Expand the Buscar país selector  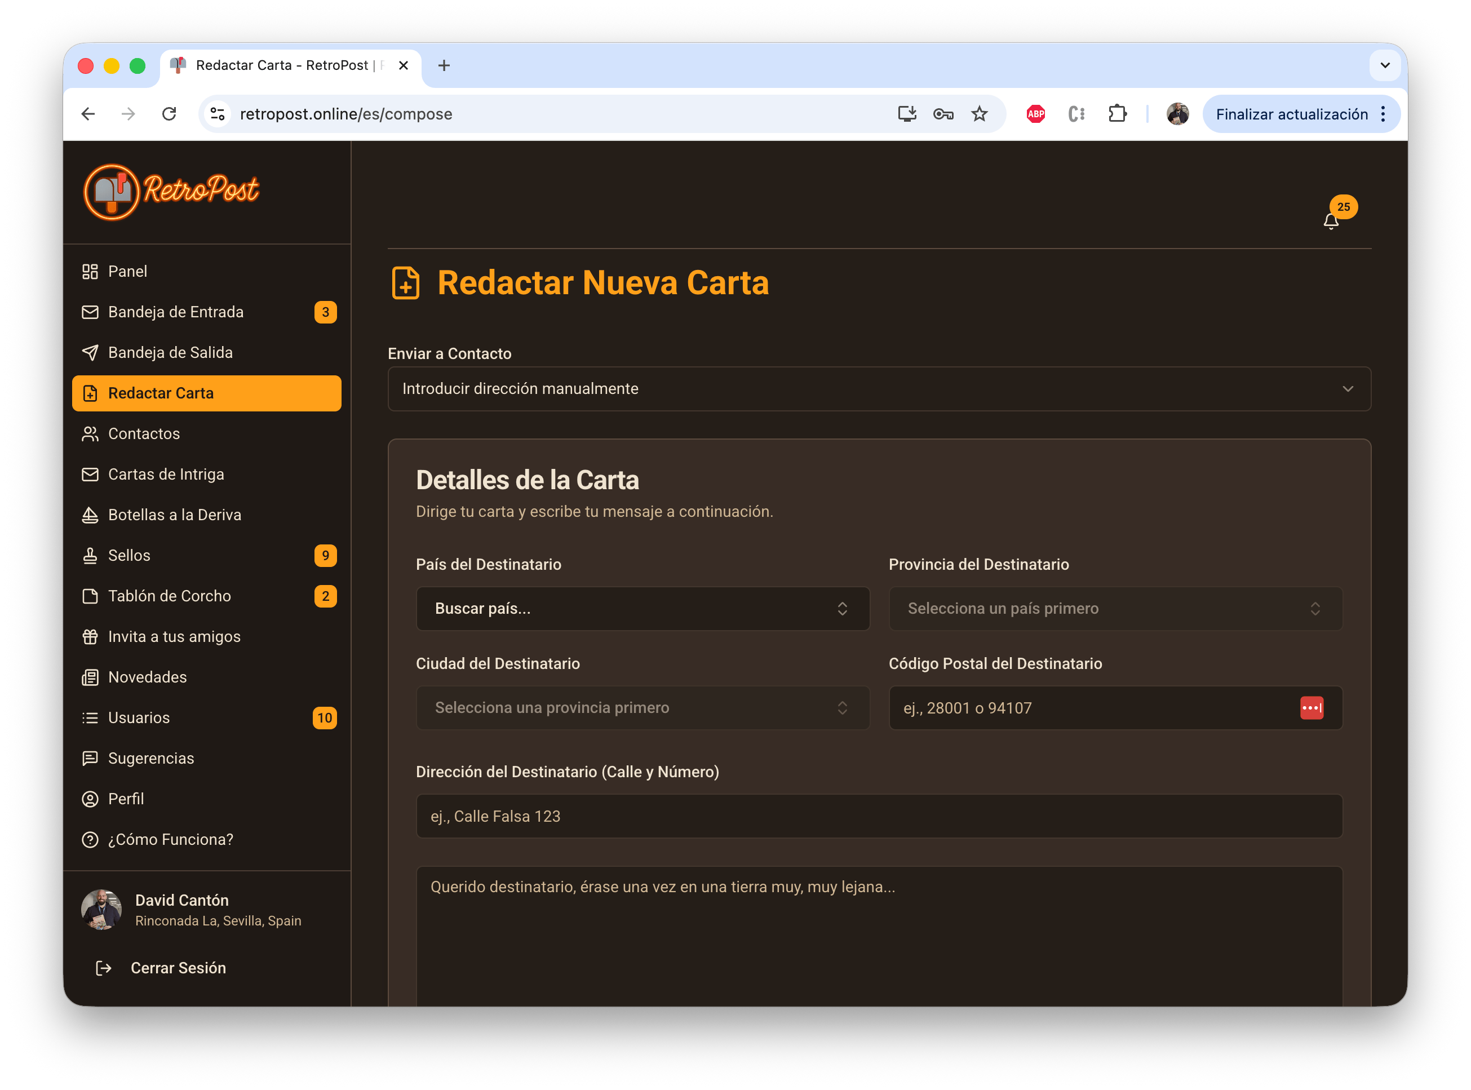pyautogui.click(x=643, y=608)
